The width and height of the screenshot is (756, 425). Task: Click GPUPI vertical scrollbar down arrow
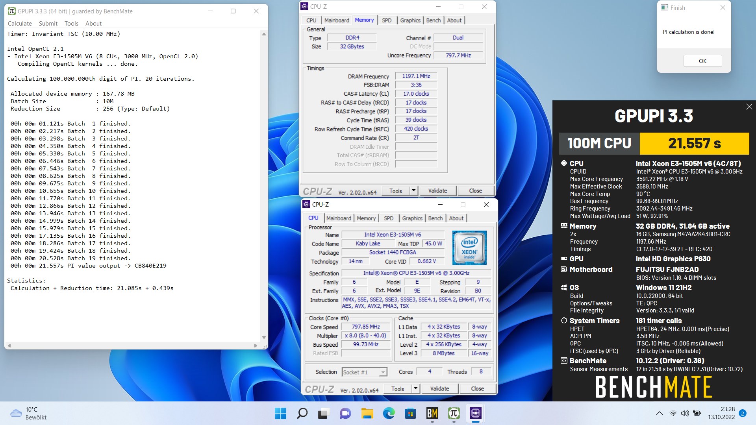tap(264, 337)
